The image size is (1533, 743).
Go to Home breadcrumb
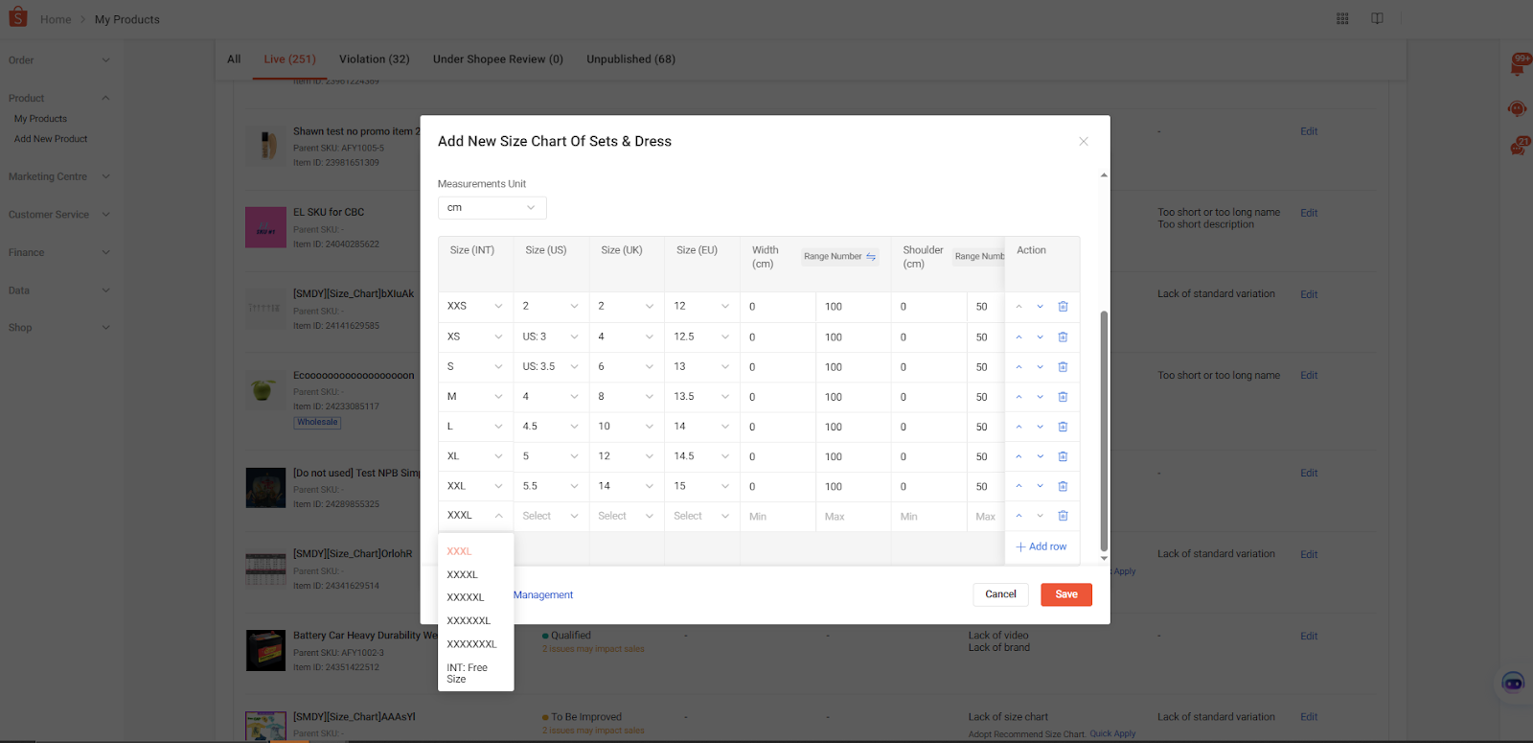click(x=56, y=19)
